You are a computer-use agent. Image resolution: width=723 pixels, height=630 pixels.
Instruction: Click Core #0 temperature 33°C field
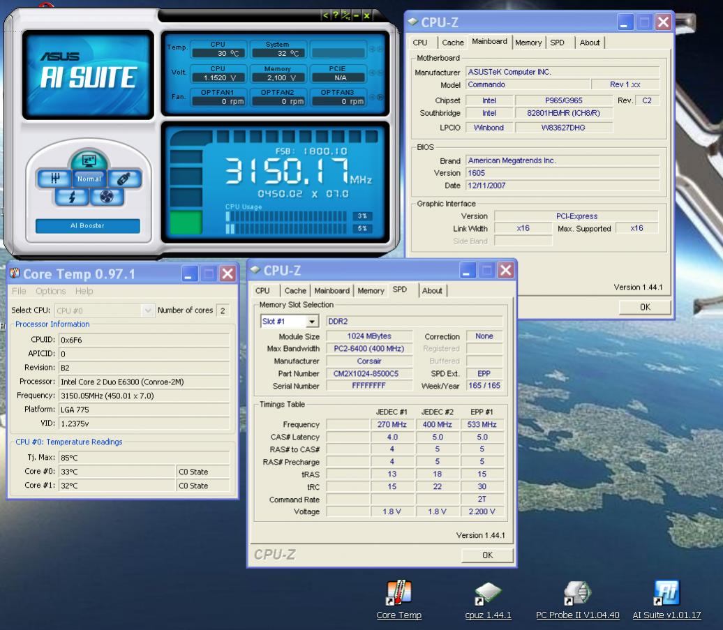[117, 472]
